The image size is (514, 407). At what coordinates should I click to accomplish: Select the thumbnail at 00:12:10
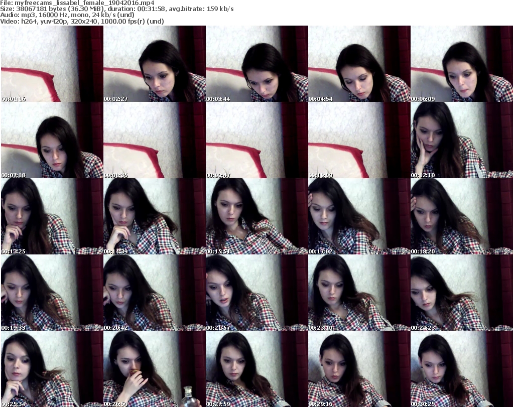point(462,140)
